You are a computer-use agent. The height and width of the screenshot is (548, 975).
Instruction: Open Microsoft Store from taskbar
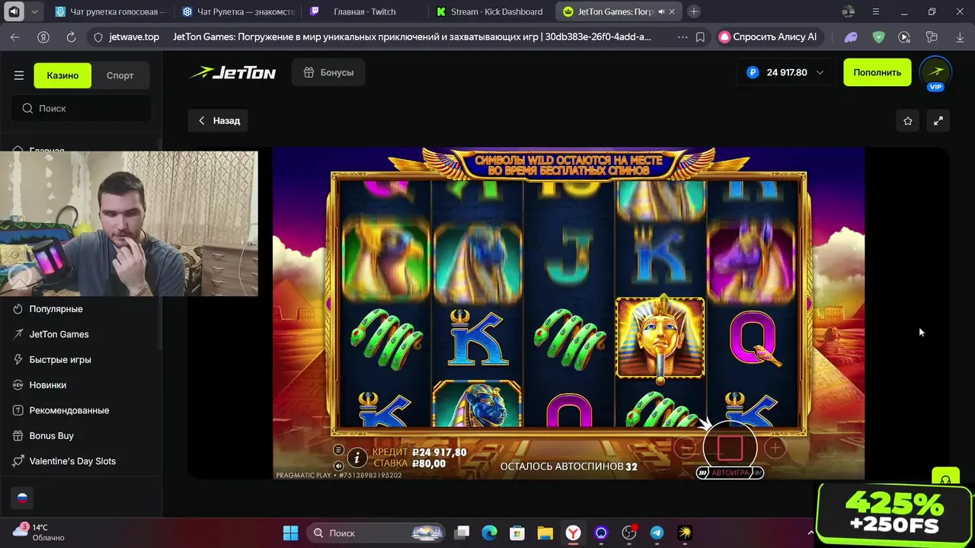pyautogui.click(x=517, y=533)
